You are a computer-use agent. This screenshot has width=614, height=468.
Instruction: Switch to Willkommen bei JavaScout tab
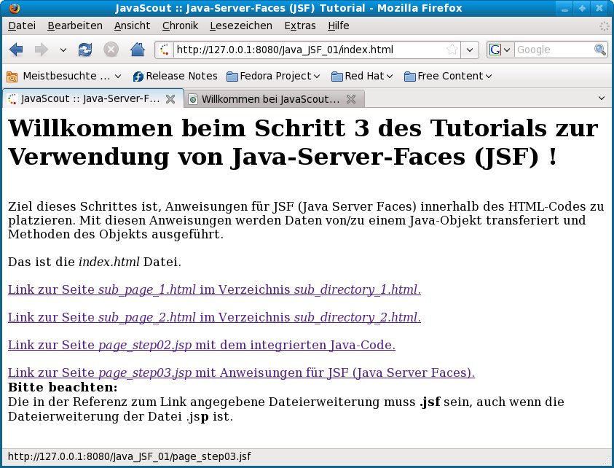tap(269, 99)
